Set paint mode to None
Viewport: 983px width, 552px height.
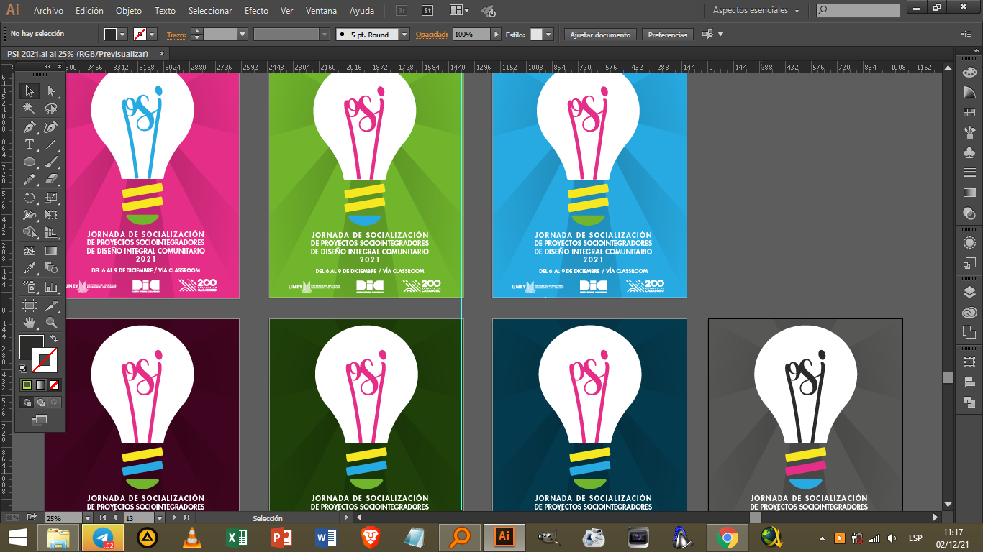click(x=55, y=385)
